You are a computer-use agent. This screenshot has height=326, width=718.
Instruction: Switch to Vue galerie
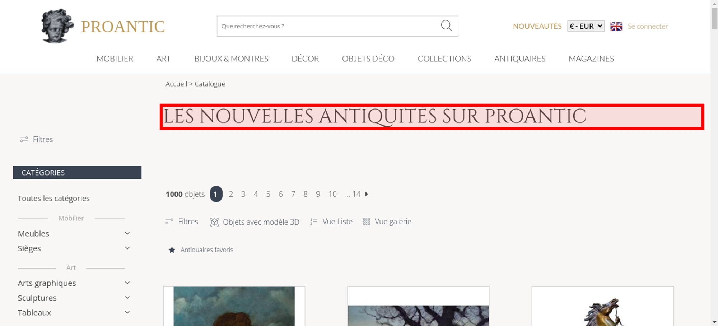[x=387, y=222]
